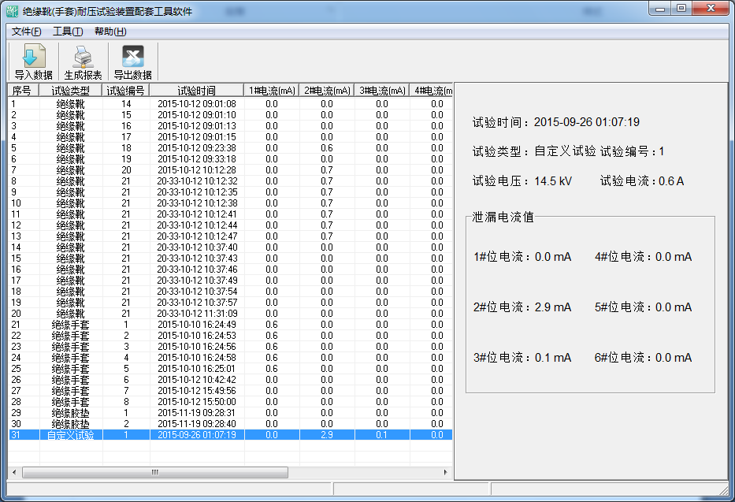Open the 文件(F) menu

click(x=26, y=32)
